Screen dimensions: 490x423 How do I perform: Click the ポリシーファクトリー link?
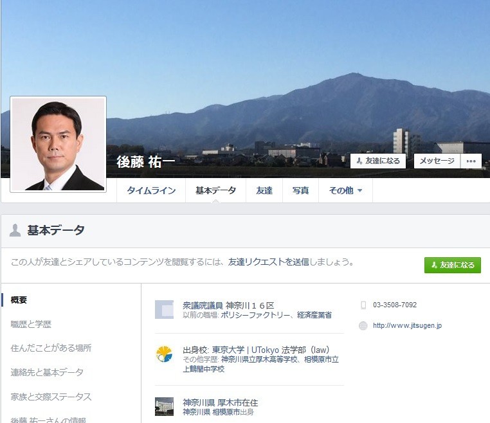(x=256, y=315)
